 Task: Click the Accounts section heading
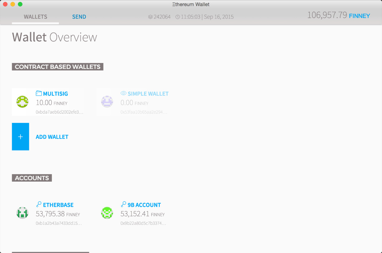pos(32,178)
